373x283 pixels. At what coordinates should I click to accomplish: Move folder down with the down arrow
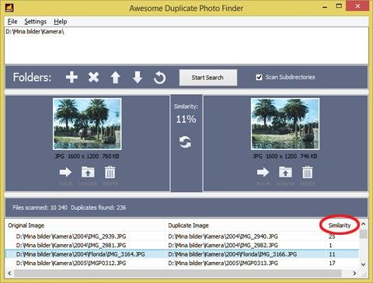pos(138,78)
